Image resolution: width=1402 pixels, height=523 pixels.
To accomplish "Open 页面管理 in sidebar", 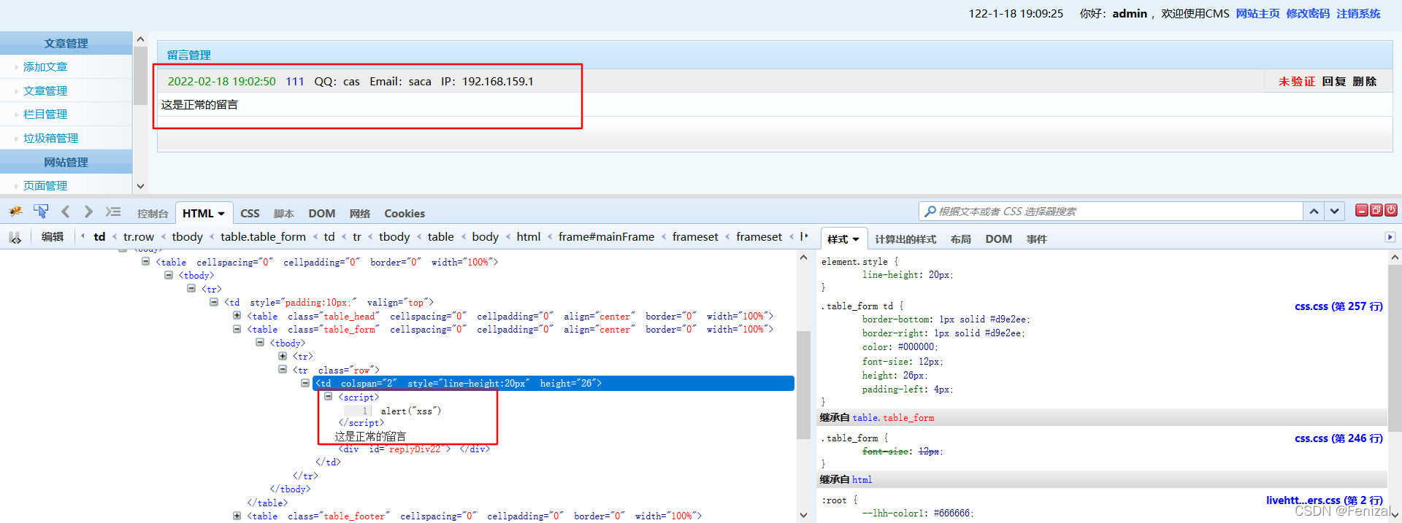I will pos(45,186).
